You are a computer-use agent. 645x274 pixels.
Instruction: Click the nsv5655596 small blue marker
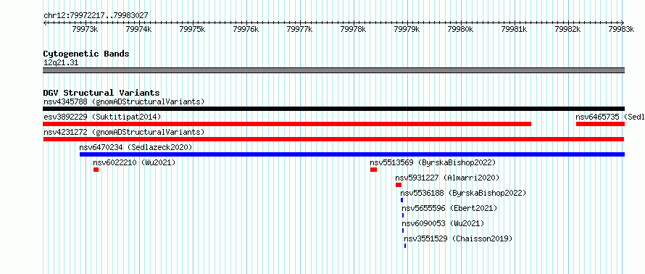(403, 215)
